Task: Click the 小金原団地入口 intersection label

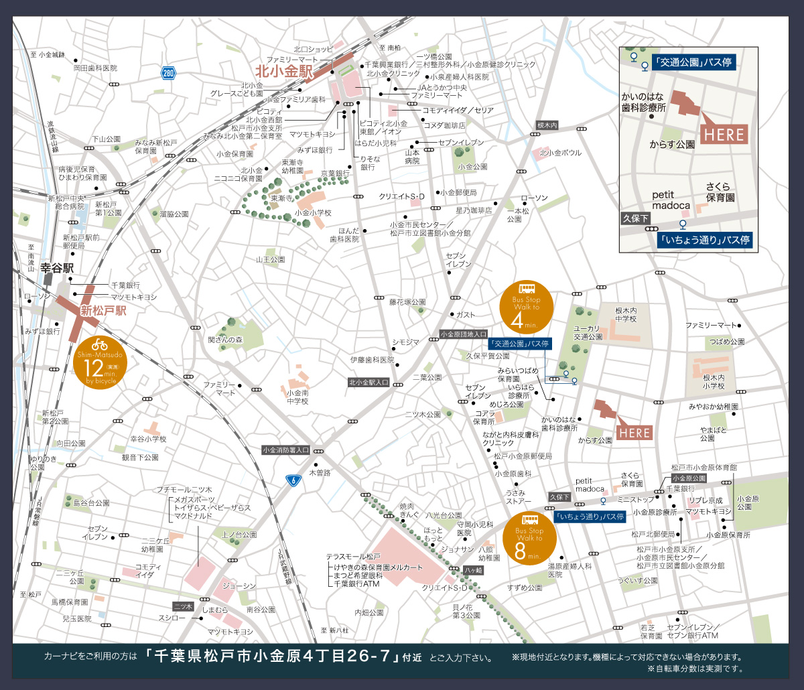Action: tap(464, 334)
